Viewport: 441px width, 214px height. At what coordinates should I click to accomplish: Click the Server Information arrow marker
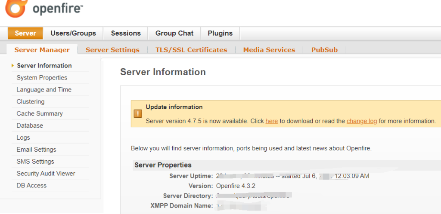[12, 66]
